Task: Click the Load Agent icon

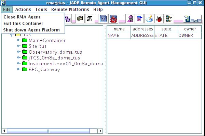Action: (x=80, y=19)
